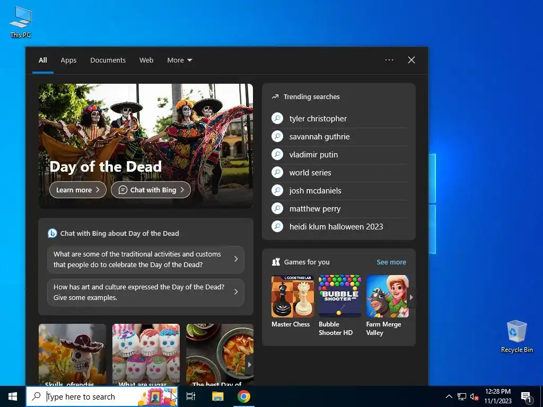Click the Games for you chess-piece icon

tap(276, 262)
